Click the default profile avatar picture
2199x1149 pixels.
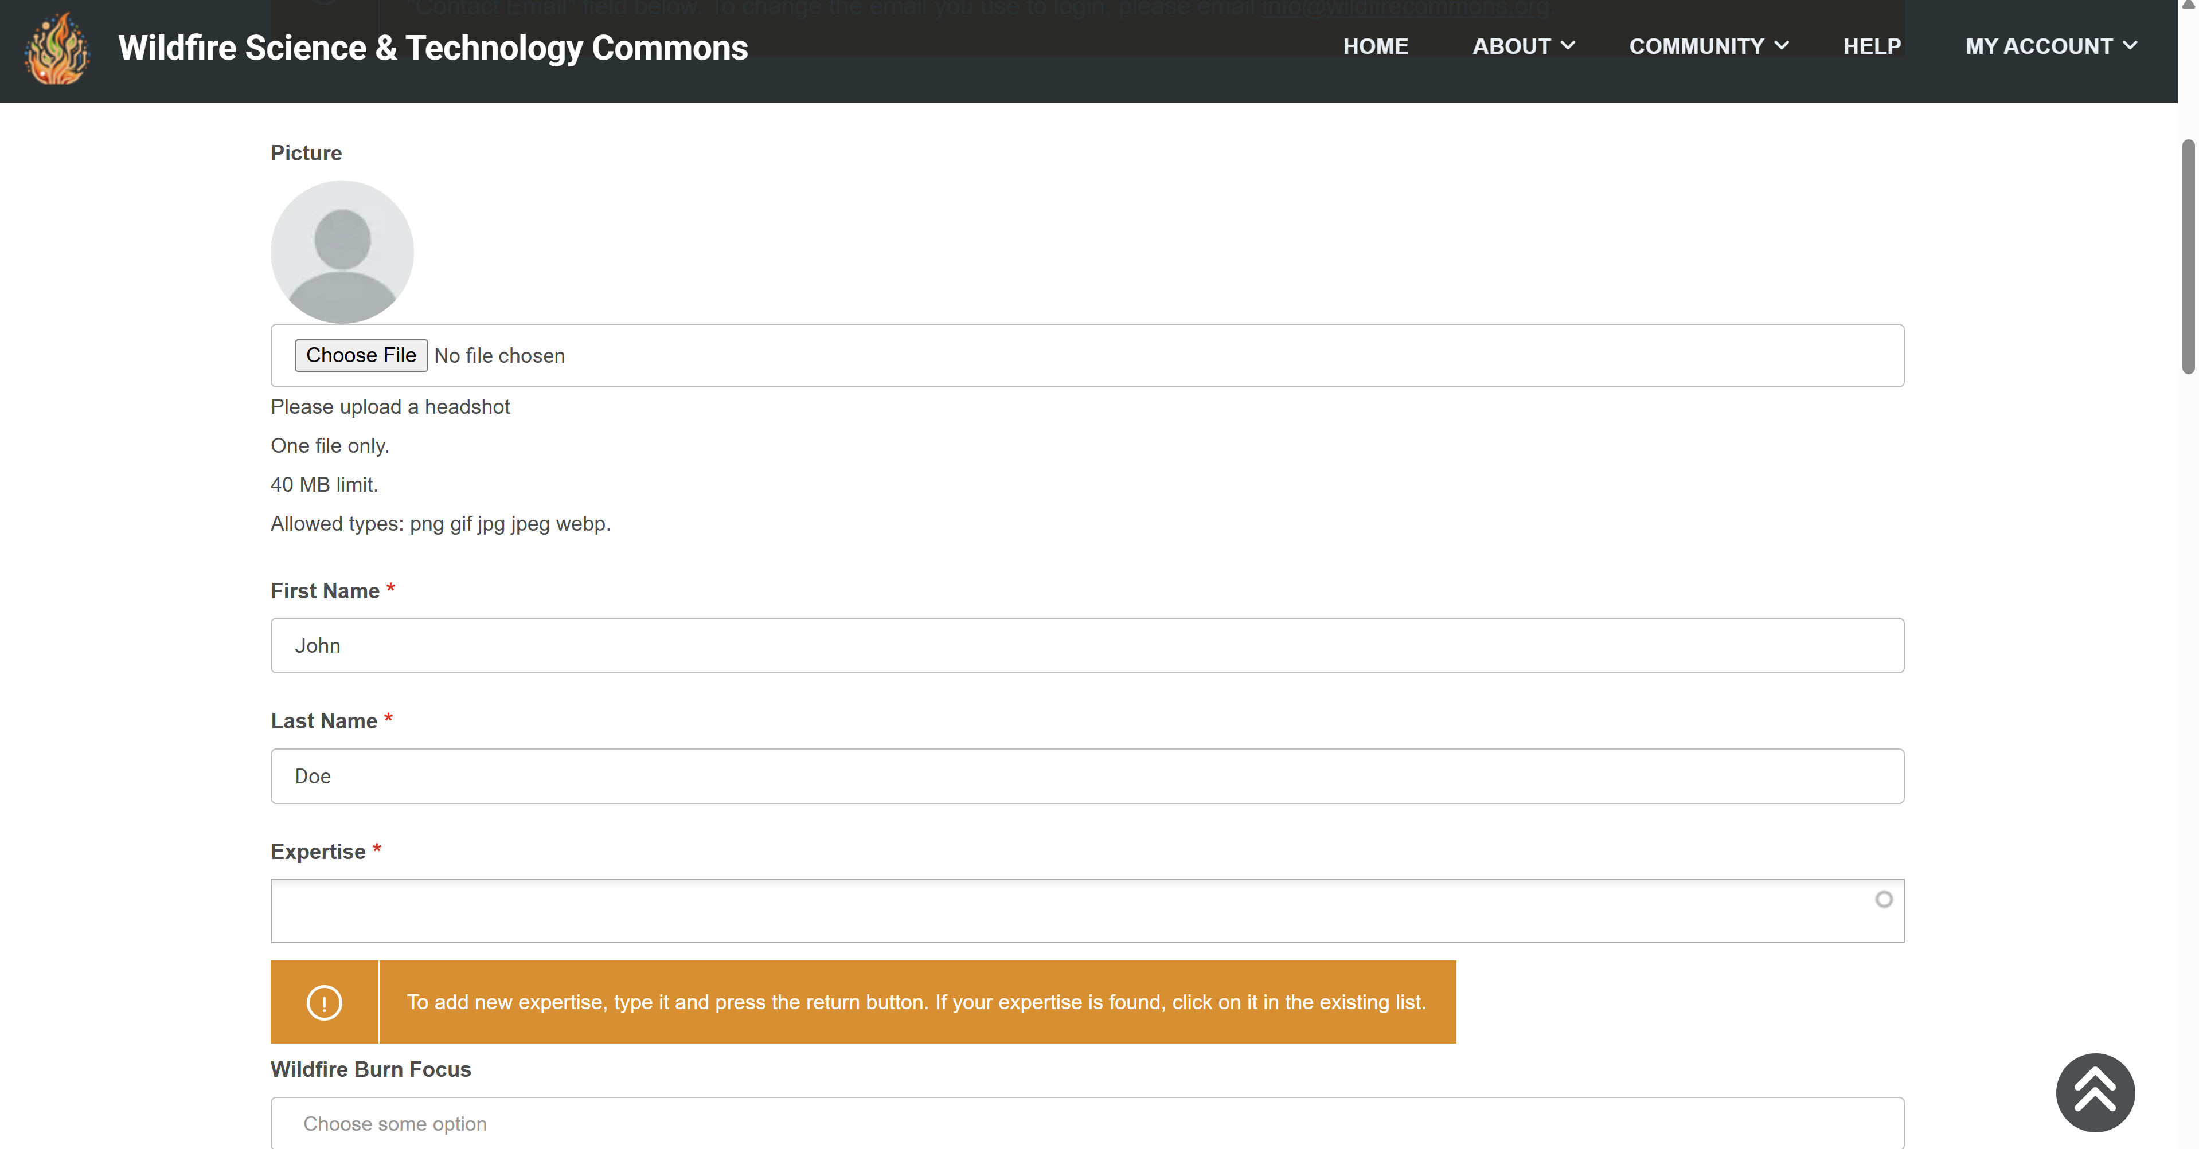[x=341, y=252]
